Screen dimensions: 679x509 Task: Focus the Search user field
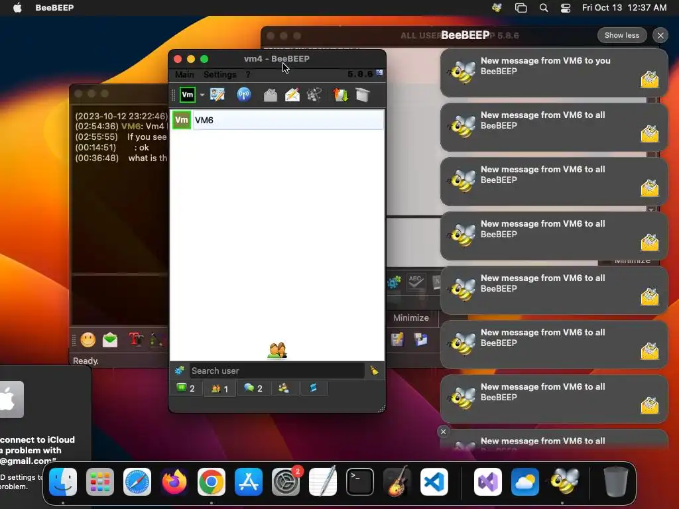point(277,371)
